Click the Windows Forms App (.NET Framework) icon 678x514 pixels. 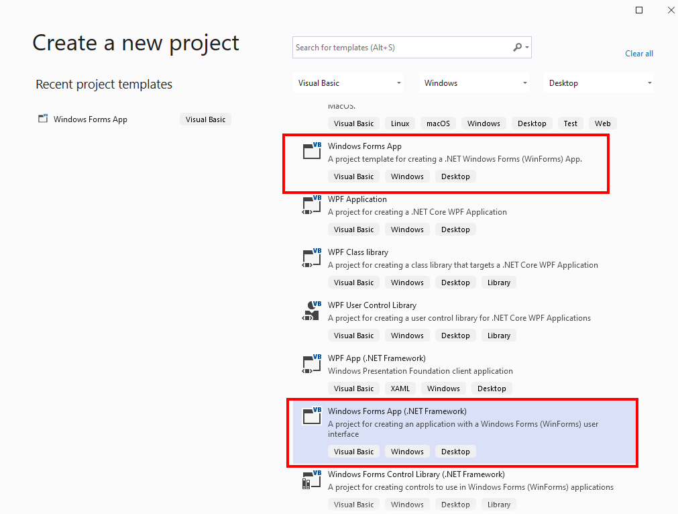pyautogui.click(x=312, y=416)
